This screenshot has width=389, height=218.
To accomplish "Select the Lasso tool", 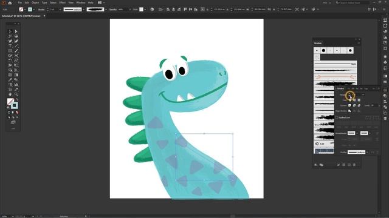I will 16,36.
